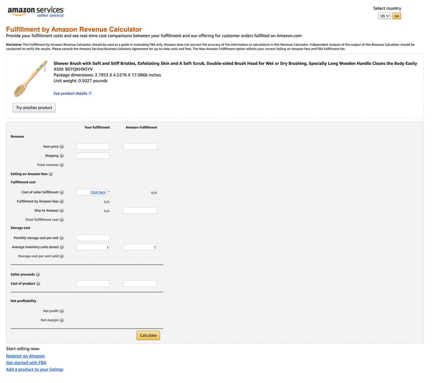Viewport: 439px width, 383px height.
Task: Open the Net profit help icon
Action: coord(61,311)
